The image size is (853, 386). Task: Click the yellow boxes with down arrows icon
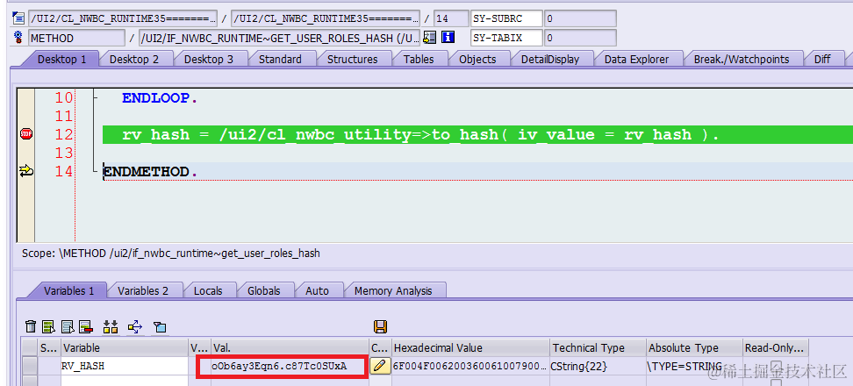[111, 326]
